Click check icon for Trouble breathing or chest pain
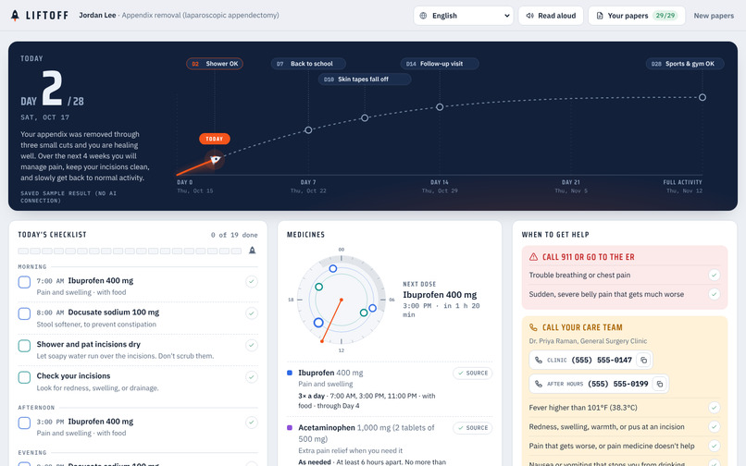The image size is (746, 466). click(714, 275)
